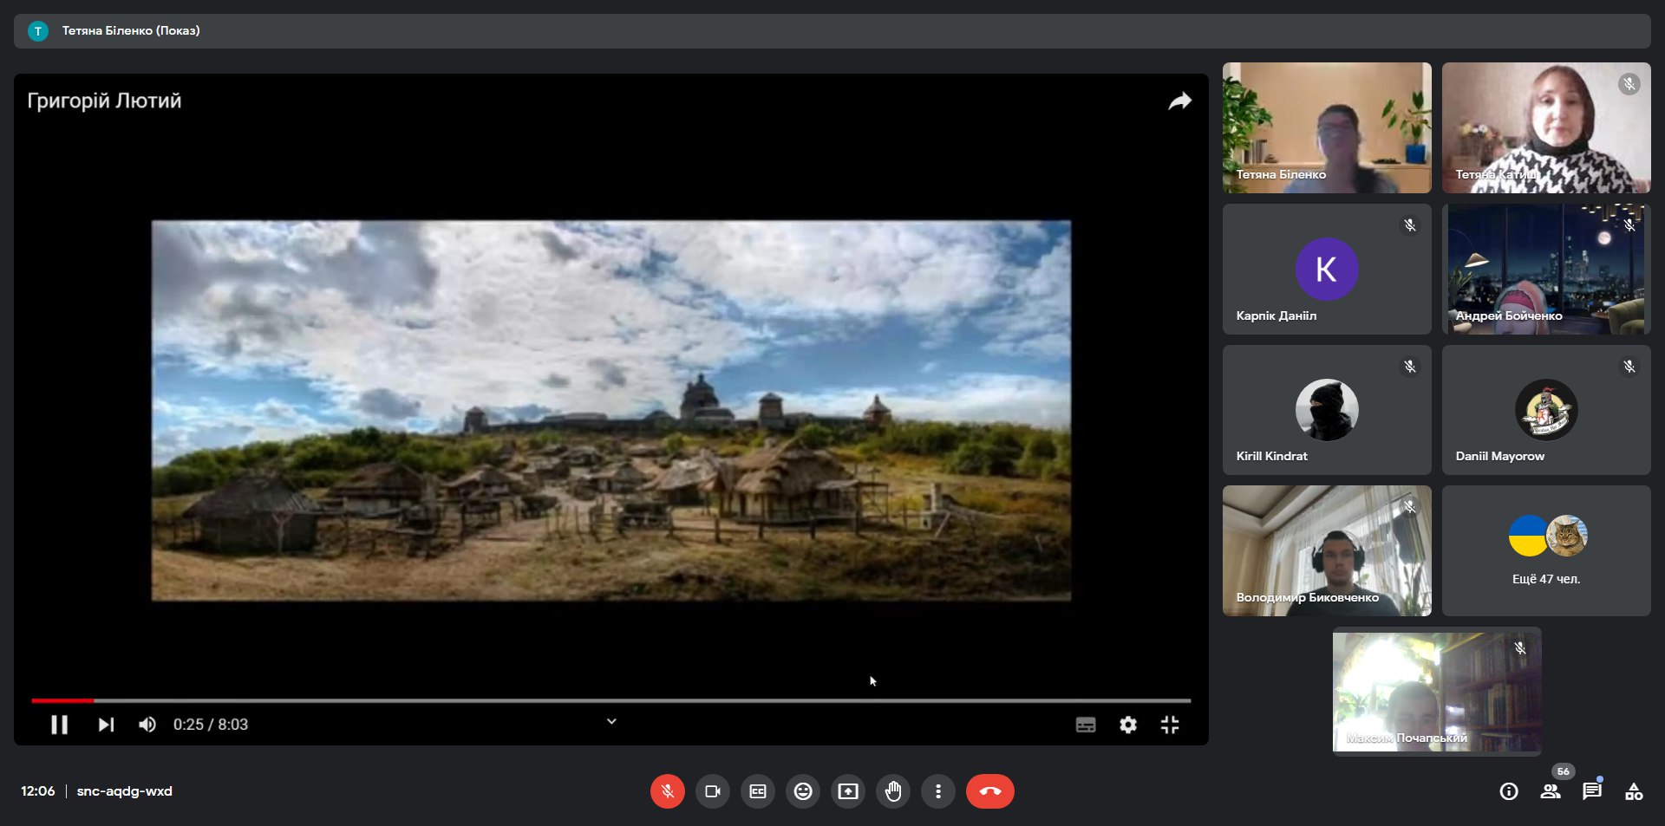Share the video using arrow icon

tap(1179, 101)
